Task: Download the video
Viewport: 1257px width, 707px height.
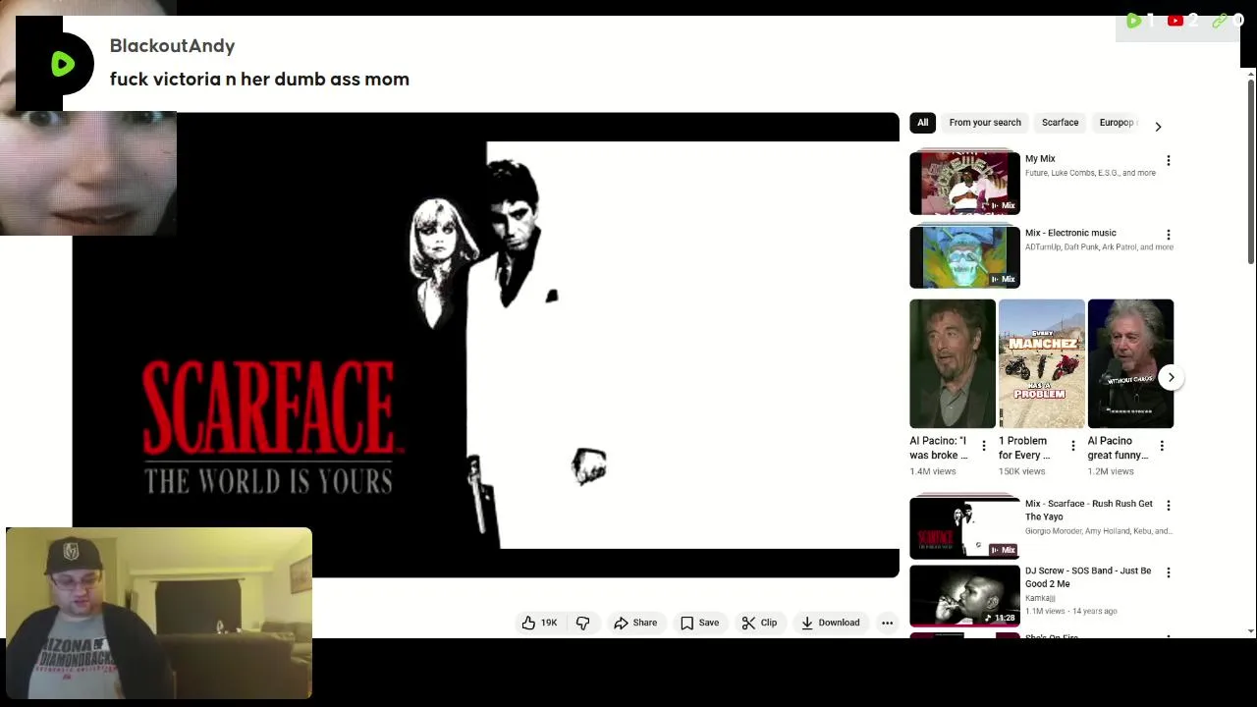Action: [830, 623]
